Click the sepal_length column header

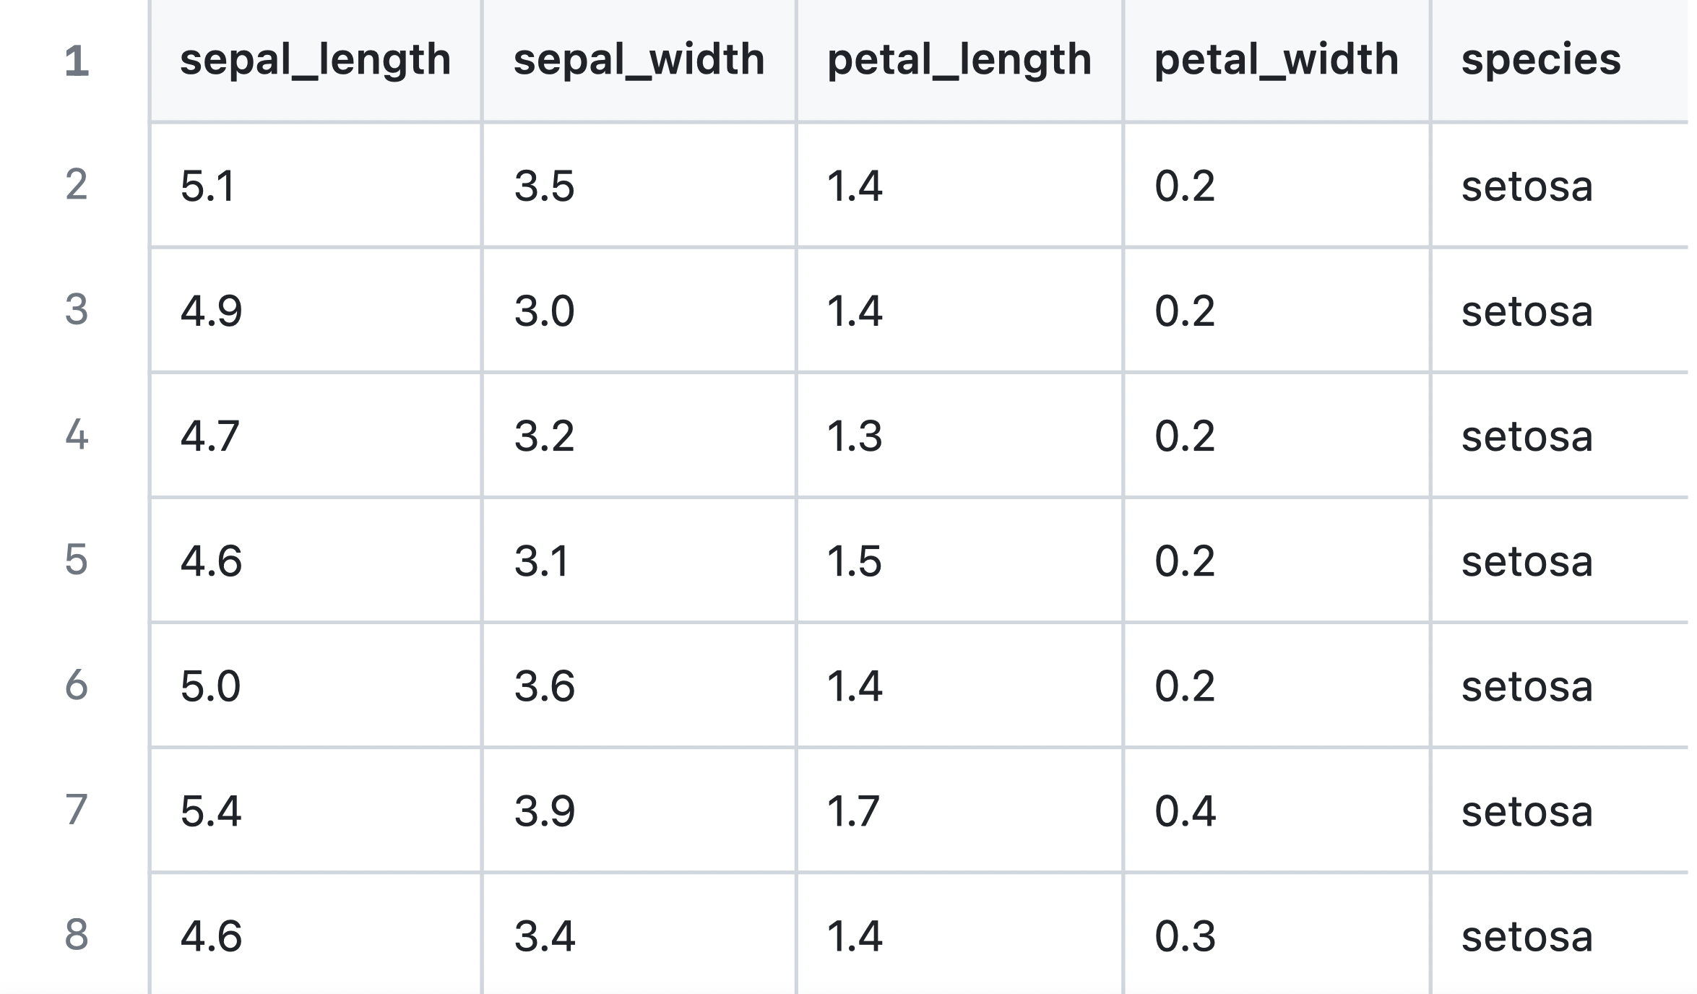pos(316,60)
